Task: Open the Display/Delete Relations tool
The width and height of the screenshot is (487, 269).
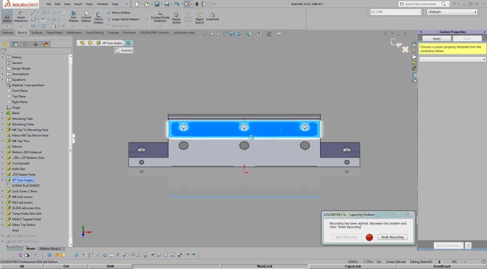Action: click(160, 17)
